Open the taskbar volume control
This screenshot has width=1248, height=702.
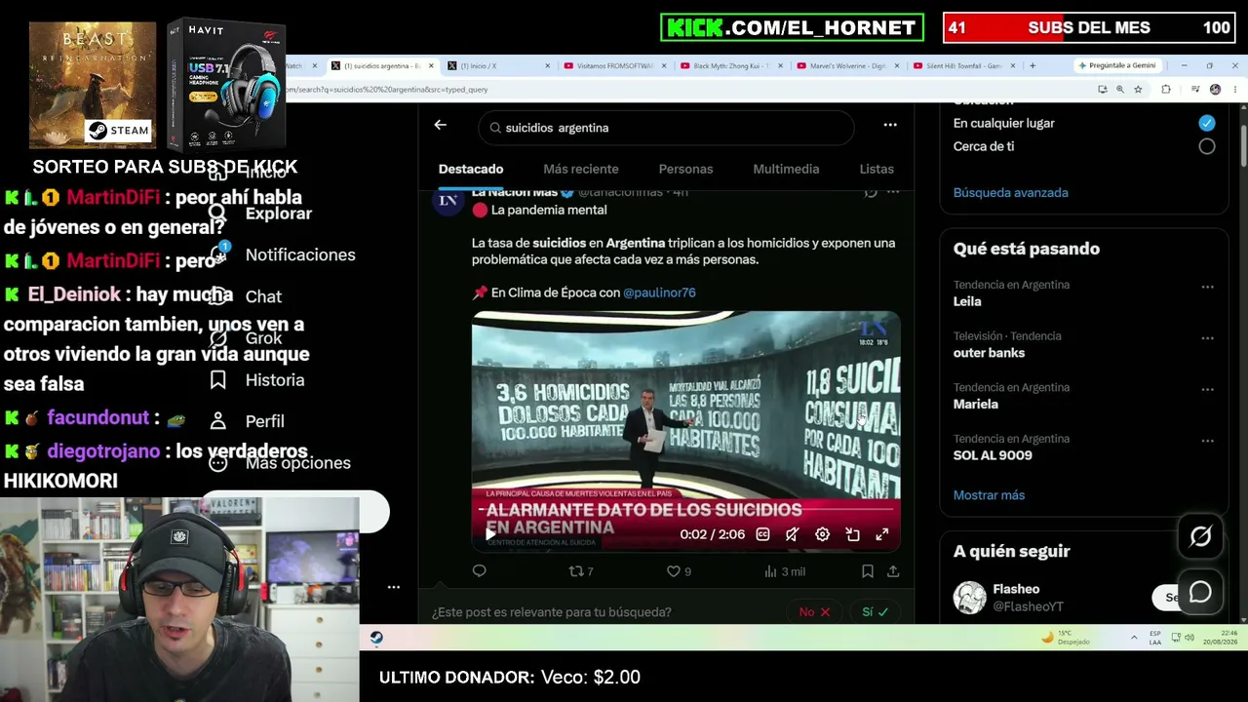click(1189, 638)
